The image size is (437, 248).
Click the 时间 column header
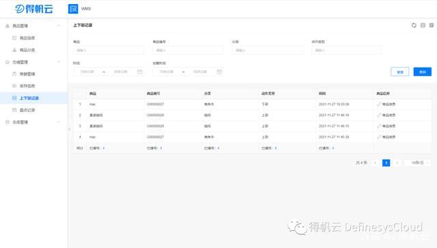(x=322, y=94)
